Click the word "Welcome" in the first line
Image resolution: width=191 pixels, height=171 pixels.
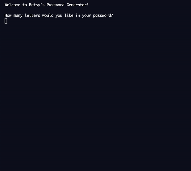pos(12,5)
